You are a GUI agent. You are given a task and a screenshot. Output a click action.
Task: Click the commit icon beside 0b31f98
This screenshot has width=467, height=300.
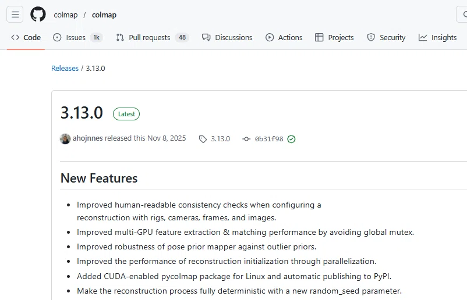pyautogui.click(x=246, y=139)
